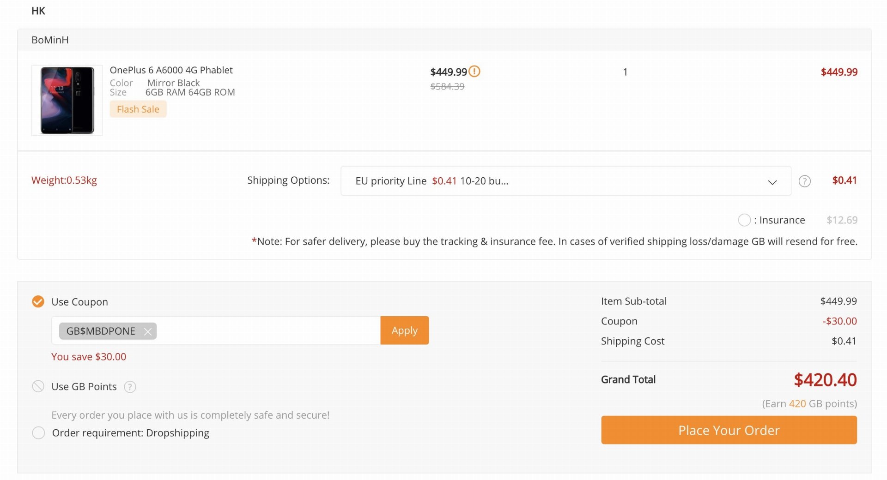Toggle the Use GB Points option
Viewport: 887px width, 480px height.
pos(38,386)
